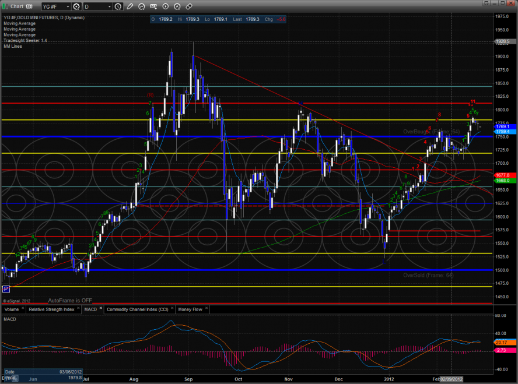The width and height of the screenshot is (518, 384).
Task: Click the circled A icon in toolbar
Action: [x=177, y=6]
